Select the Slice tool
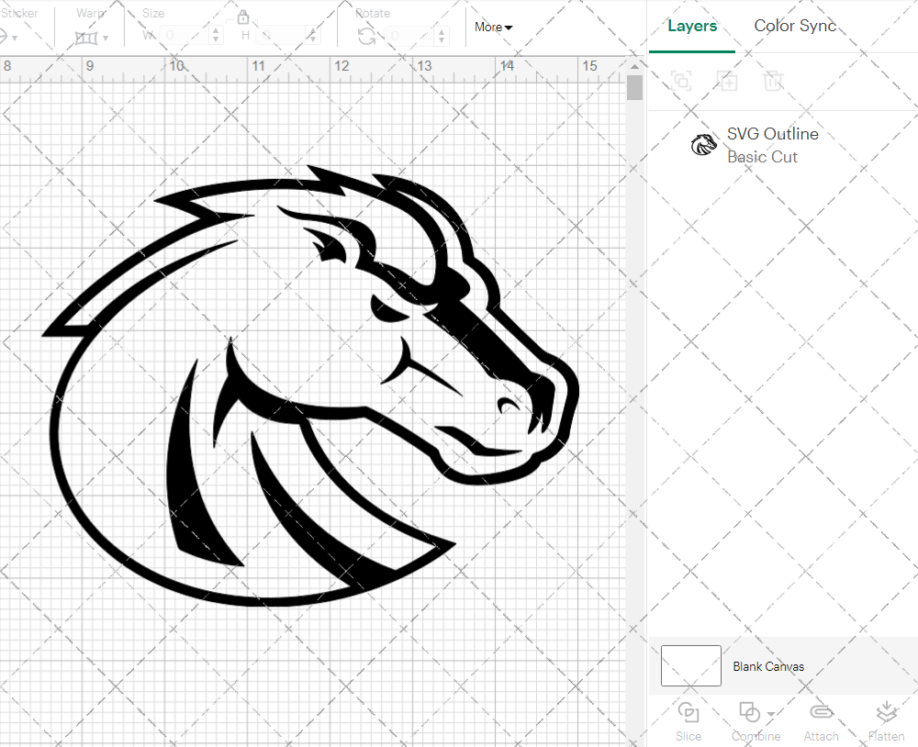Viewport: 918px width, 747px height. click(x=688, y=720)
